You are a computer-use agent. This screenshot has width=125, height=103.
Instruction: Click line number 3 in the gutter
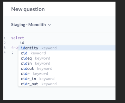click(x=5, y=48)
